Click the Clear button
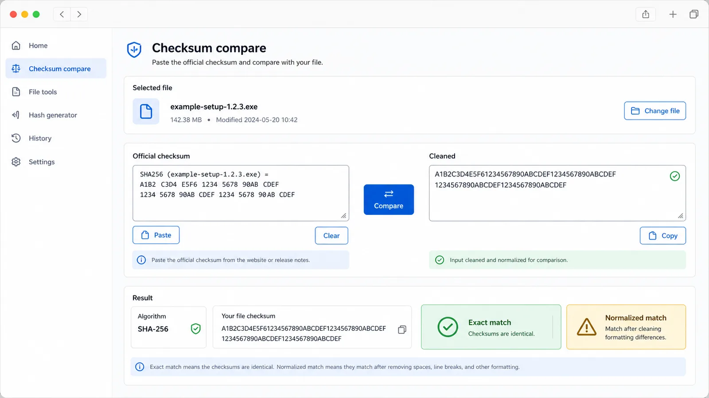Screen dimensions: 709x398 (331, 236)
